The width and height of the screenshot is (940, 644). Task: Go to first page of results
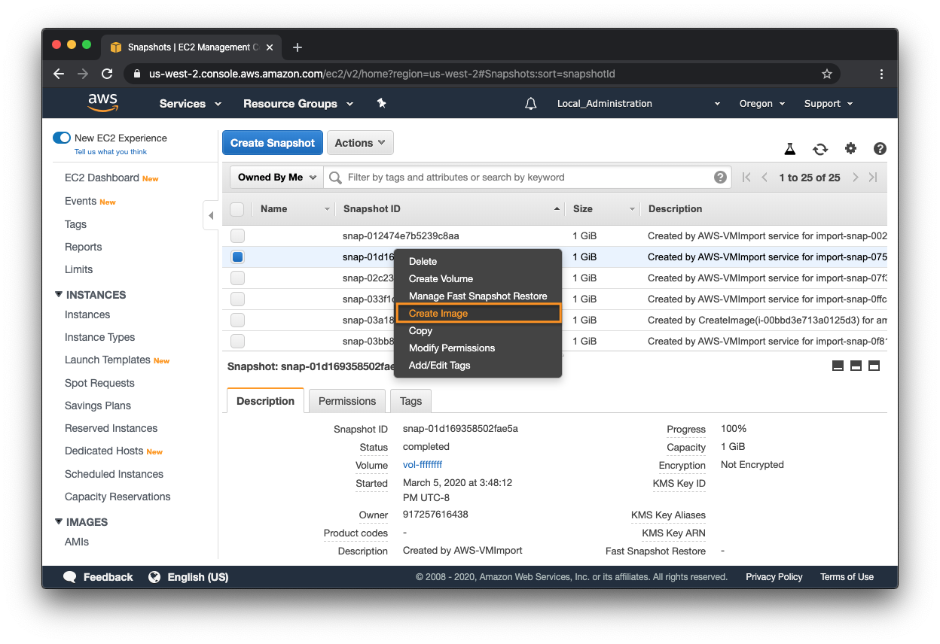pos(746,178)
